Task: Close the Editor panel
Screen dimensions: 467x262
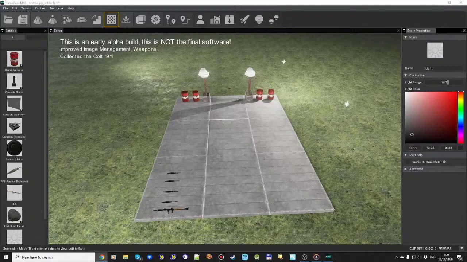Action: point(398,31)
